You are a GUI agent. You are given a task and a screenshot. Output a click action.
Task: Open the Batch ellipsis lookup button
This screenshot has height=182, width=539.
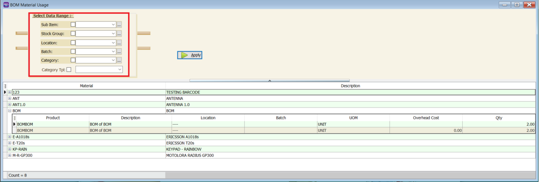[119, 52]
